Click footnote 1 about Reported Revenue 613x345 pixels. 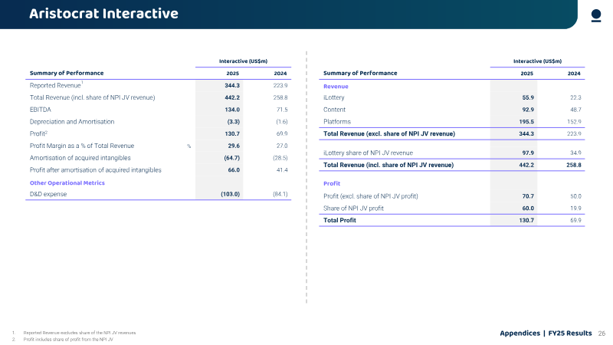point(80,333)
